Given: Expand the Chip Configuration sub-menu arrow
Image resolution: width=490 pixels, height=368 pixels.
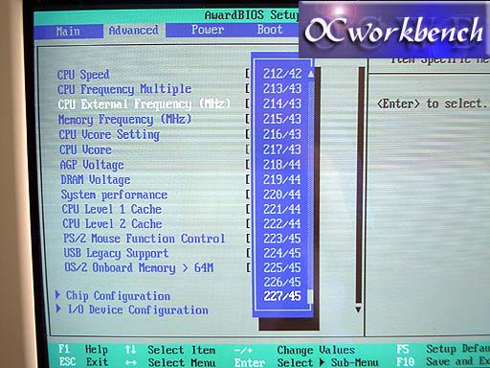Looking at the screenshot, I should click(x=57, y=294).
